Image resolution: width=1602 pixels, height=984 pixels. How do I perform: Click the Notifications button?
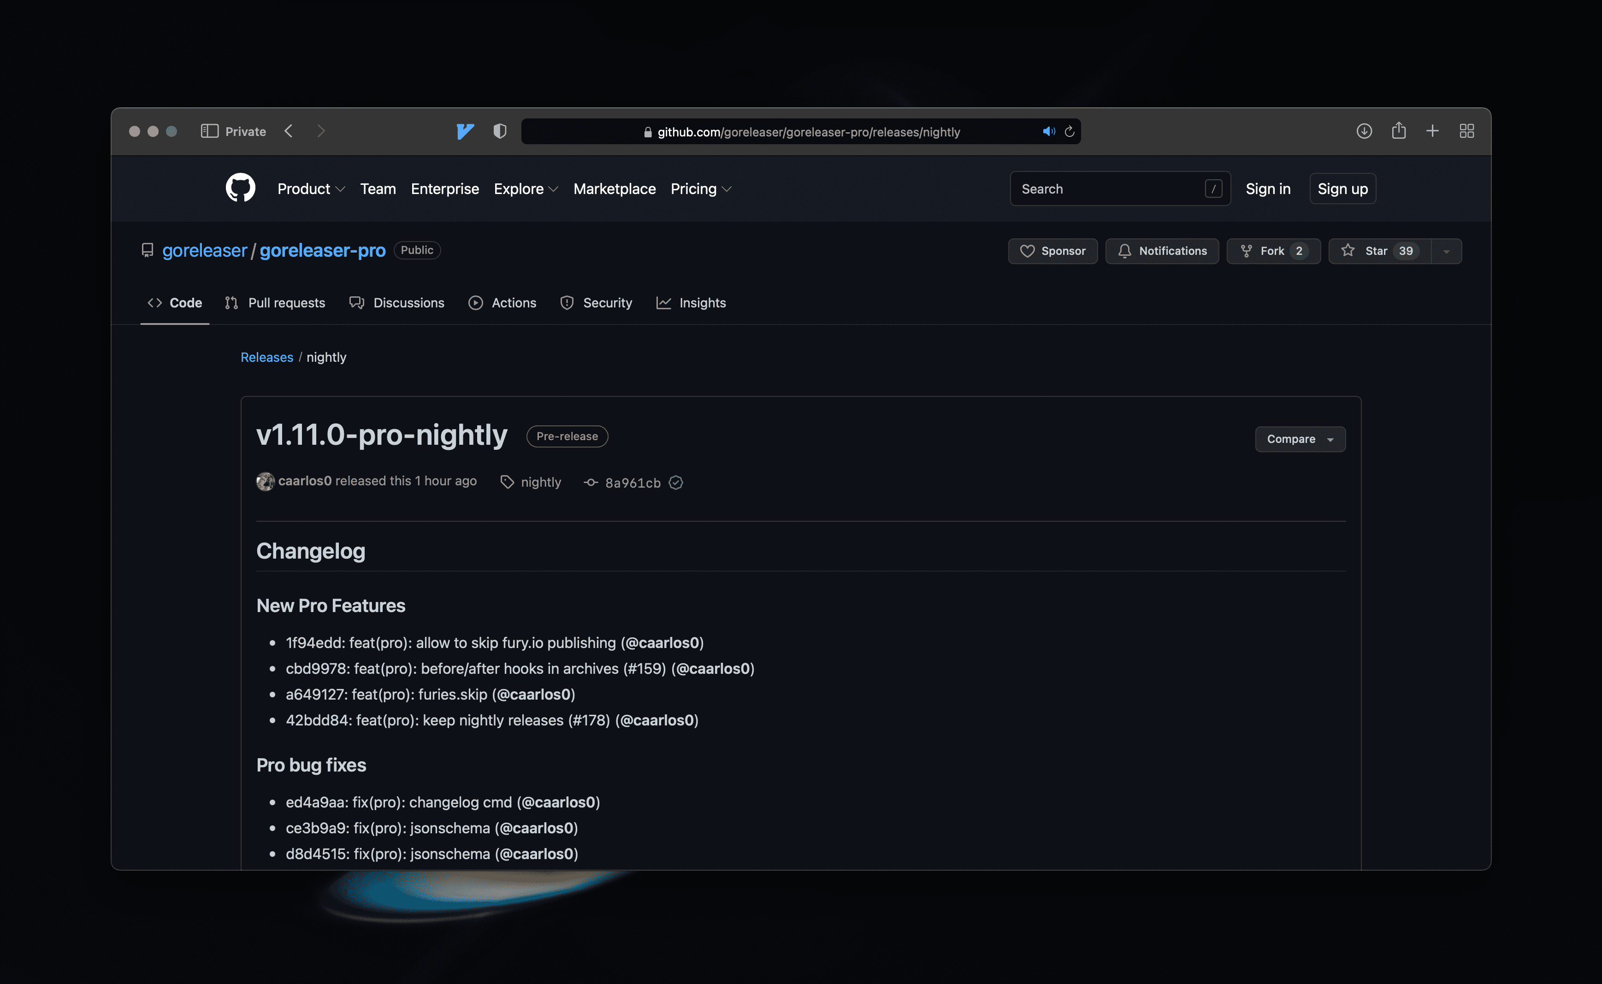click(x=1162, y=251)
